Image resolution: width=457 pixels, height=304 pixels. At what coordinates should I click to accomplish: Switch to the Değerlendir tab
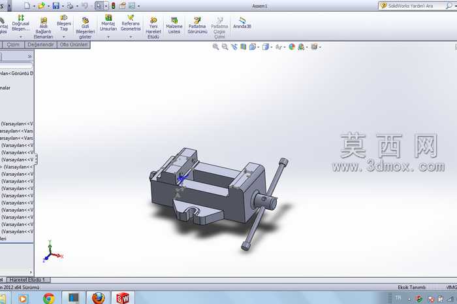(40, 44)
